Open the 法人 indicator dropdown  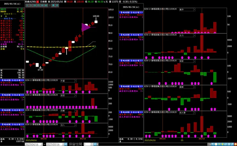coord(75,125)
